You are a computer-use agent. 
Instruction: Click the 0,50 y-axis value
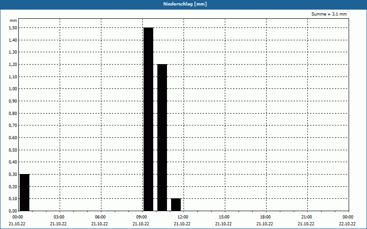click(13, 150)
